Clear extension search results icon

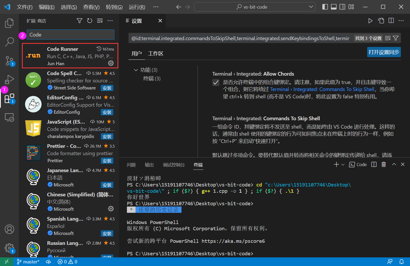(x=100, y=21)
